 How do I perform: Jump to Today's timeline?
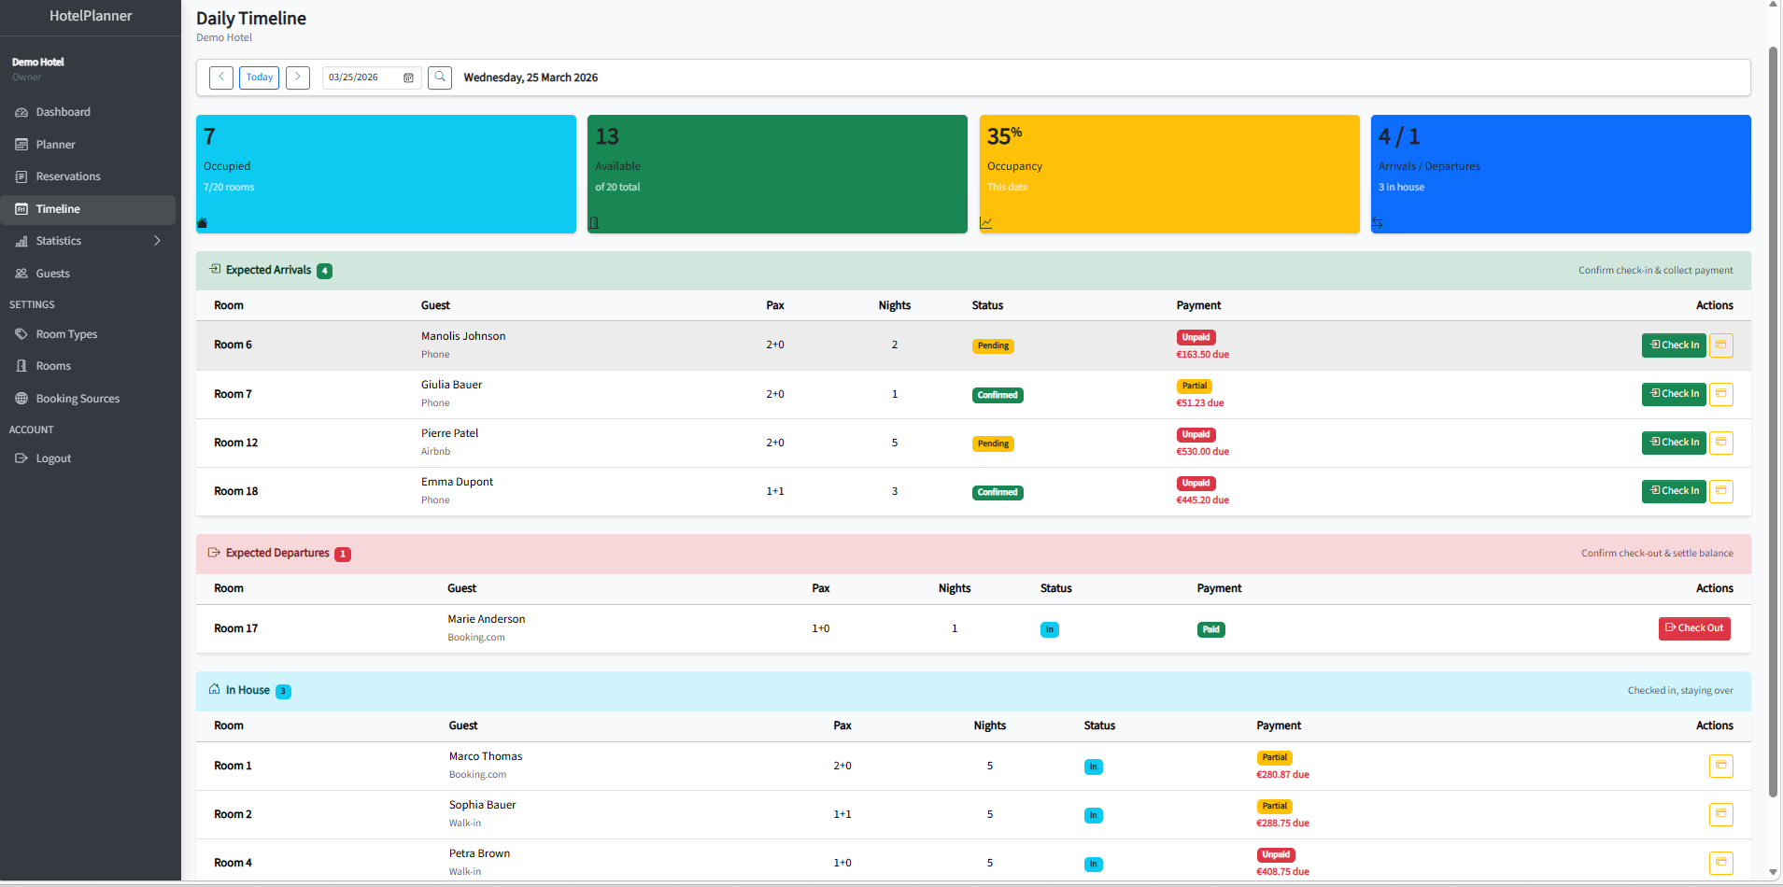point(260,77)
